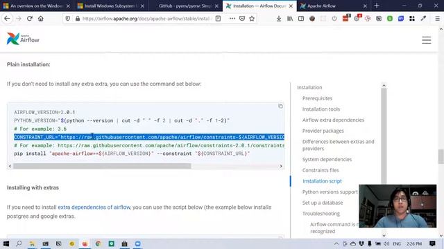The width and height of the screenshot is (444, 249).
Task: Jump to Troubleshooting section
Action: point(321,214)
